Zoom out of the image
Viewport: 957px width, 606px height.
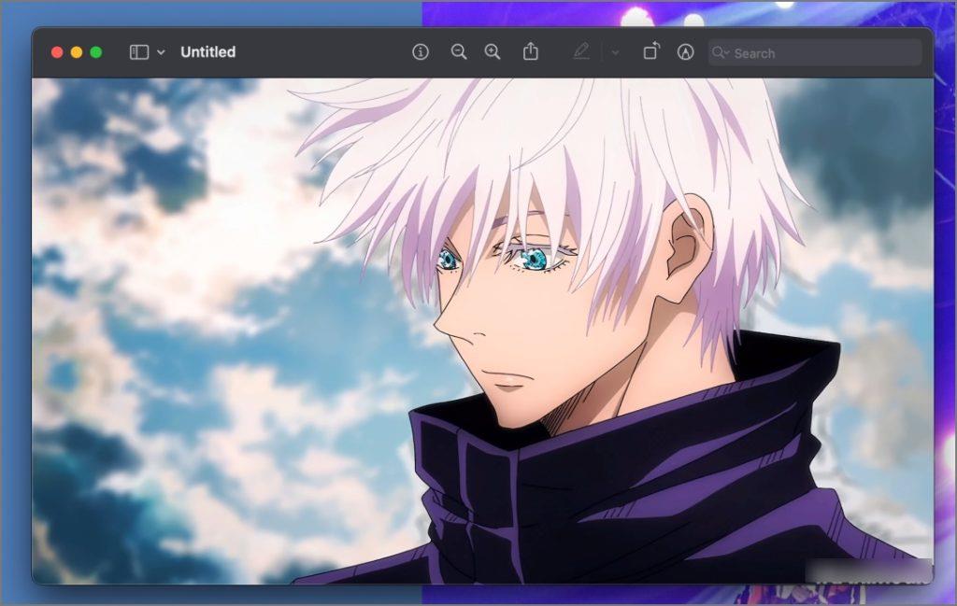pos(459,52)
